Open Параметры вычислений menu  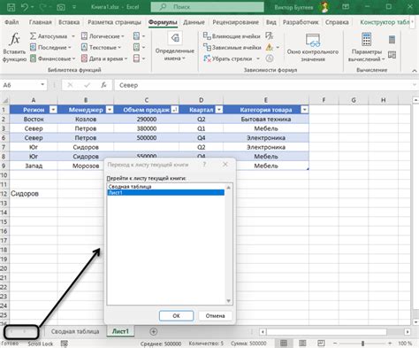pyautogui.click(x=366, y=47)
